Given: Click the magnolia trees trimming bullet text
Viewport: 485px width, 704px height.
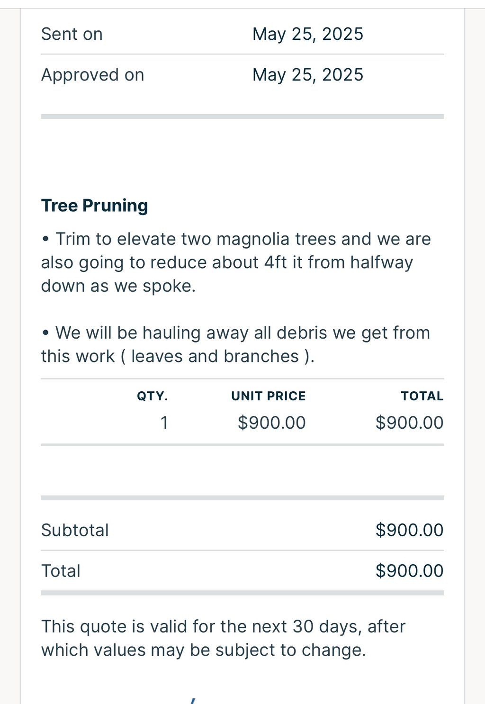Looking at the screenshot, I should [236, 262].
